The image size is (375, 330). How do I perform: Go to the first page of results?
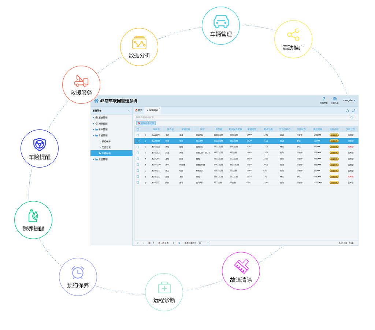(x=138, y=243)
